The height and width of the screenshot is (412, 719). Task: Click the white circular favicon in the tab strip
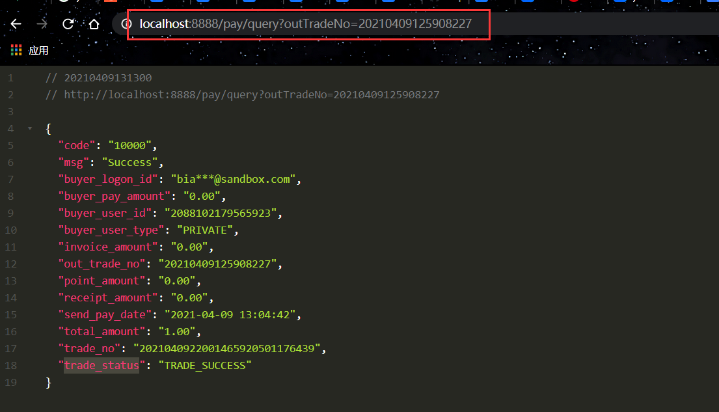(62, 3)
